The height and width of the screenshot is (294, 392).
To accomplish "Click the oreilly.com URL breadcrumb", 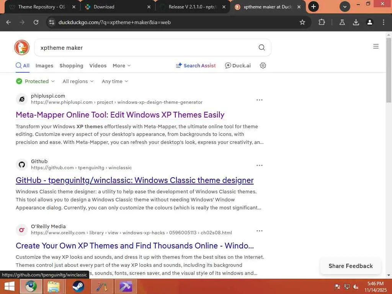I will [131, 233].
